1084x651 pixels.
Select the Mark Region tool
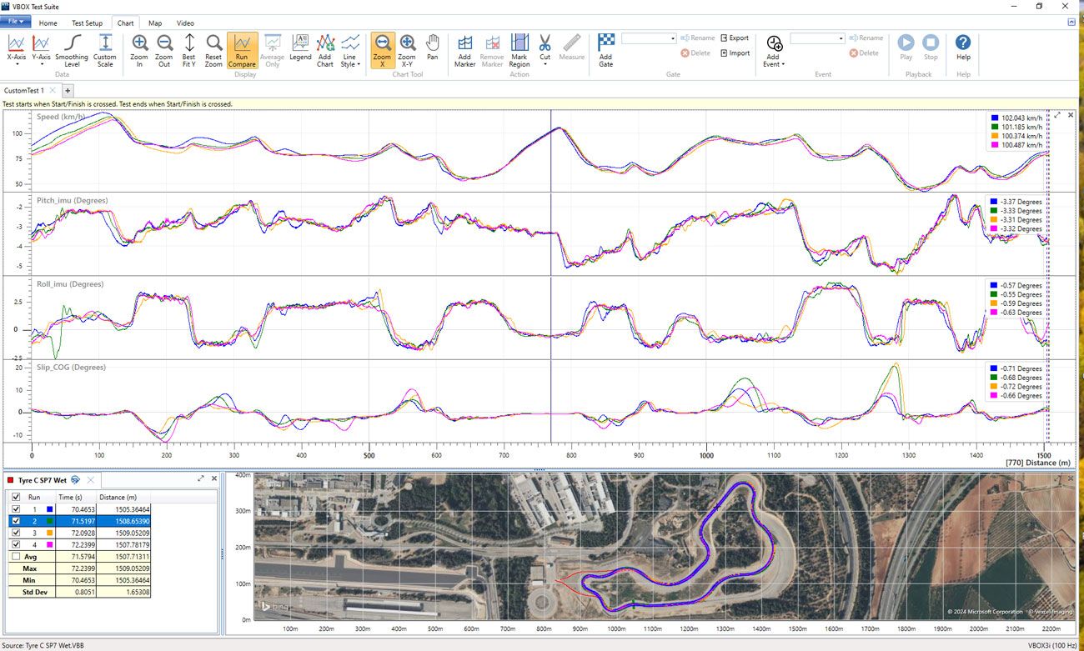(x=519, y=50)
